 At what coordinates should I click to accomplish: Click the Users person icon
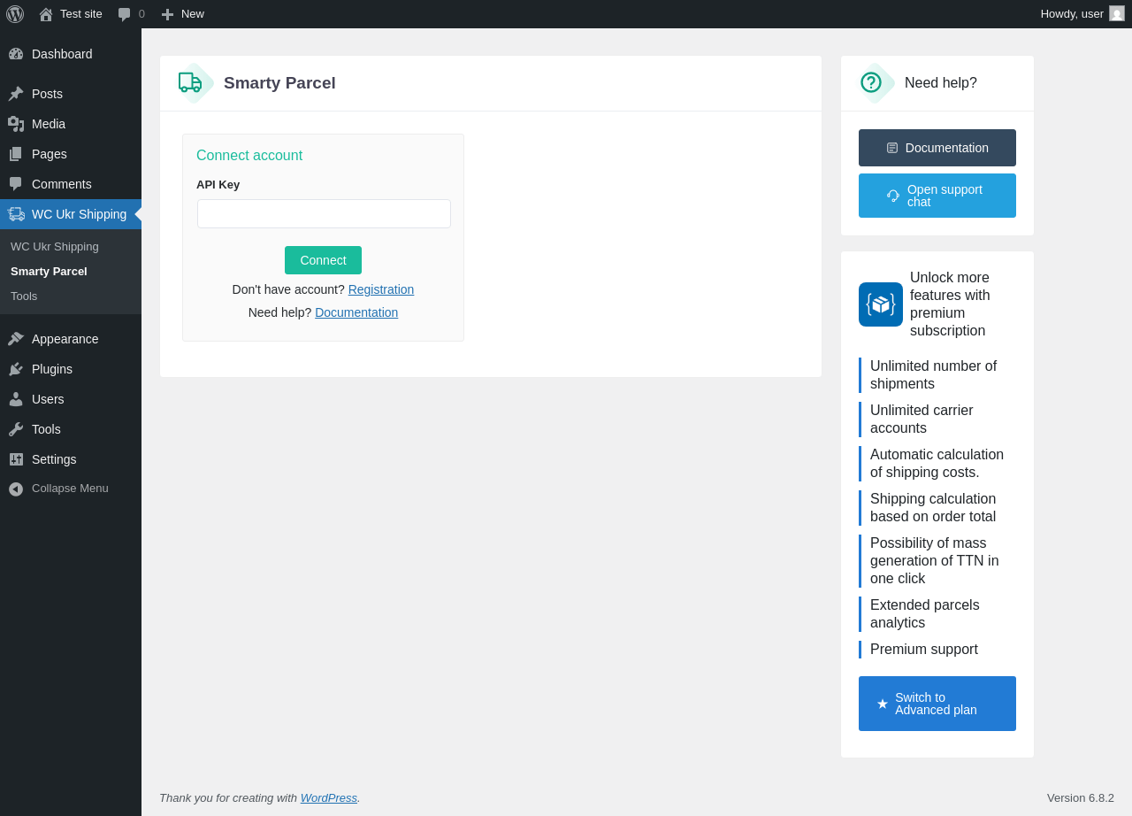[16, 399]
